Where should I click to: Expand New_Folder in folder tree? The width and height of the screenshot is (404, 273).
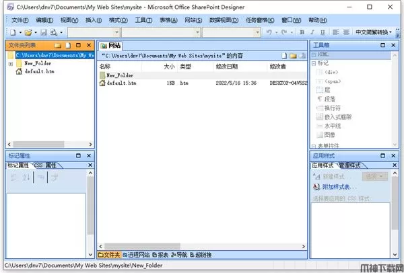11,64
